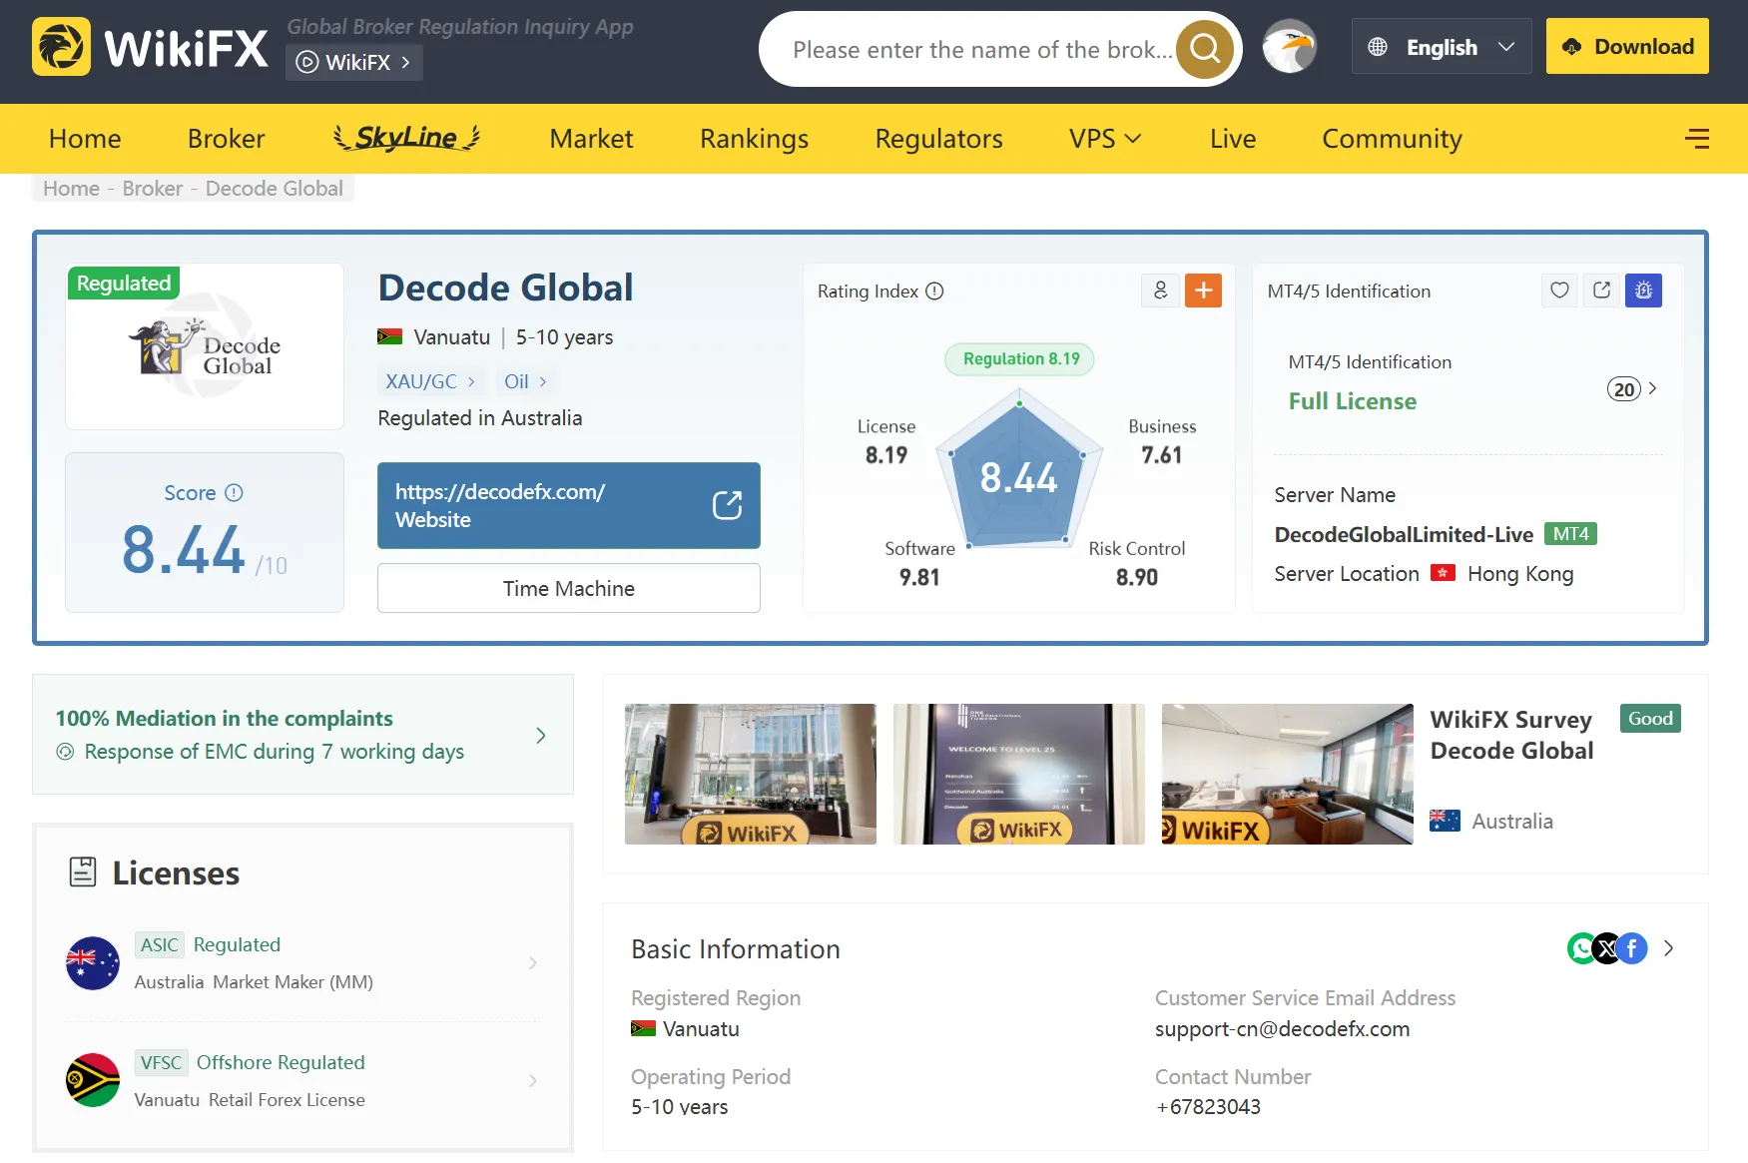
Task: Click the Score info icon
Action: tap(234, 493)
